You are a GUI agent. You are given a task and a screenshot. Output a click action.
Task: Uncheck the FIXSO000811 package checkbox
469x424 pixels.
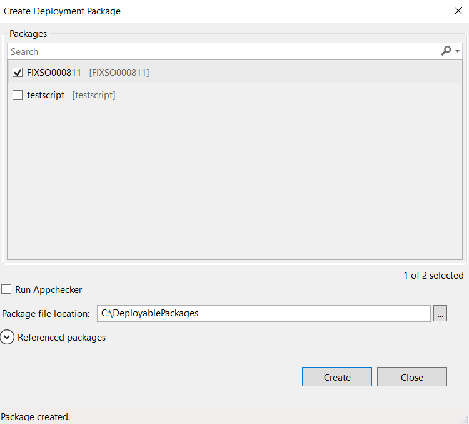(x=18, y=72)
